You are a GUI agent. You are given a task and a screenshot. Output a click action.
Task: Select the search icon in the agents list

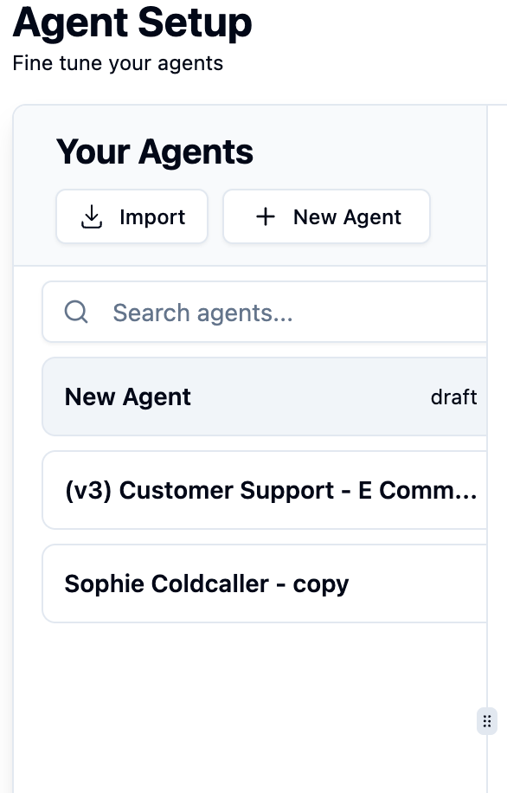click(76, 312)
